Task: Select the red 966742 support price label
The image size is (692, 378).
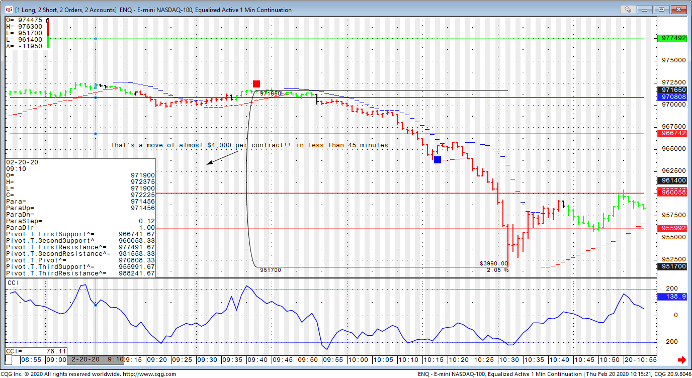Action: pos(672,134)
